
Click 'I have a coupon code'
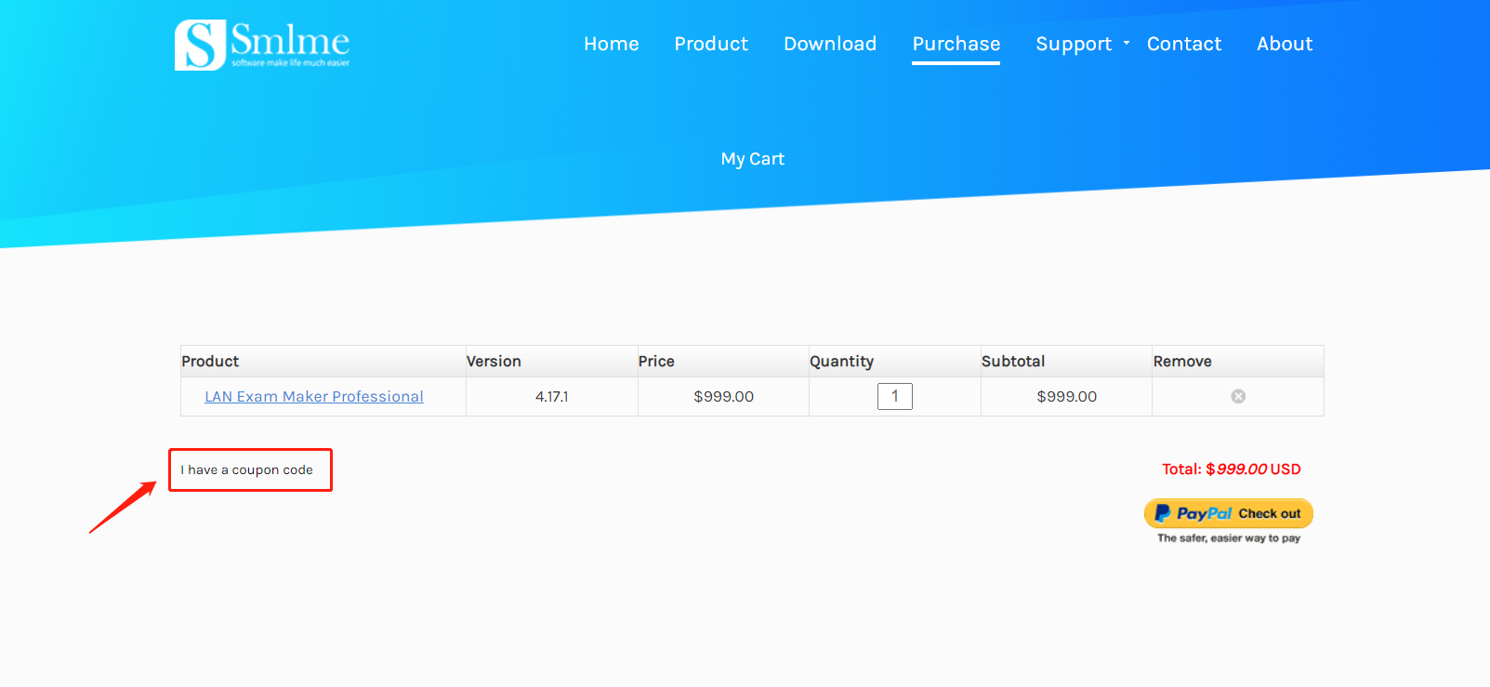pyautogui.click(x=247, y=469)
